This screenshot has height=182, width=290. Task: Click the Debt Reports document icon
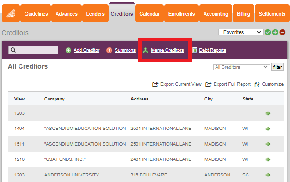point(194,50)
